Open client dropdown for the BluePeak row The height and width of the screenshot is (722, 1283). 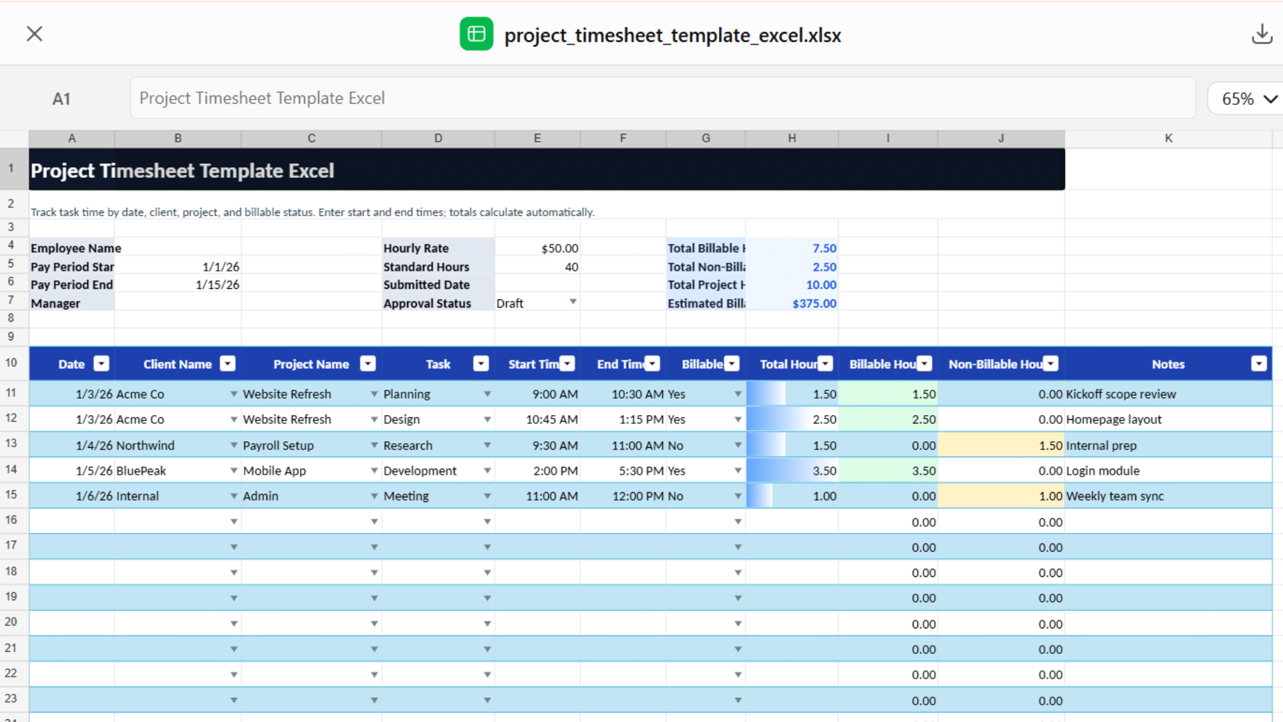(x=234, y=471)
